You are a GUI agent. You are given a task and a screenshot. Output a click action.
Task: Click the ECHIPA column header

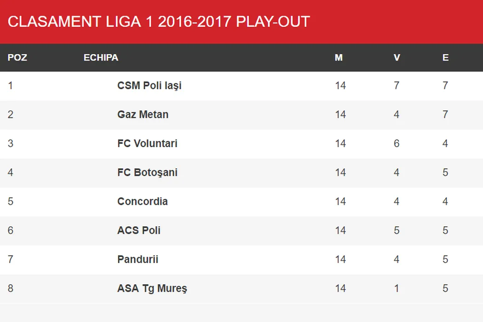tap(101, 57)
